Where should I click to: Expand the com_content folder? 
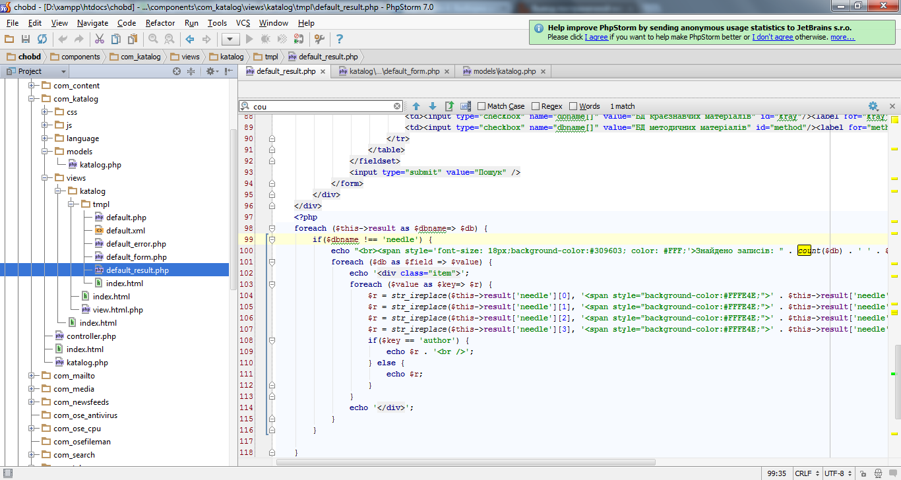pyautogui.click(x=32, y=86)
